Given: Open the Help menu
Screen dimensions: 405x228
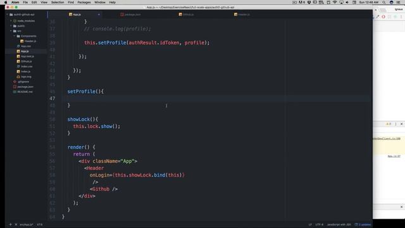Looking at the screenshot, I should 113,3.
